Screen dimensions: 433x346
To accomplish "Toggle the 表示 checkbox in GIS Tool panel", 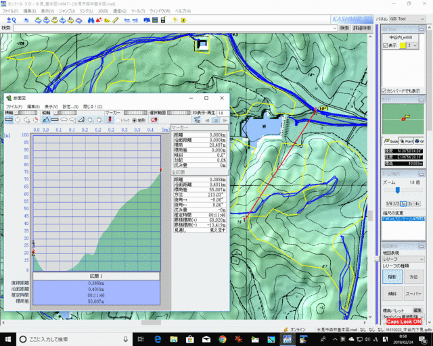I will coord(385,45).
